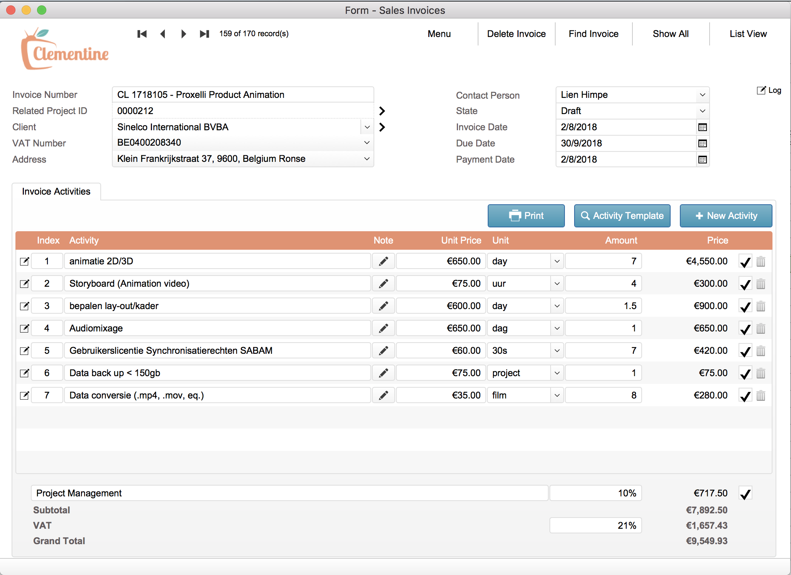The height and width of the screenshot is (575, 791).
Task: Edit note for Data conversie row
Action: [384, 395]
